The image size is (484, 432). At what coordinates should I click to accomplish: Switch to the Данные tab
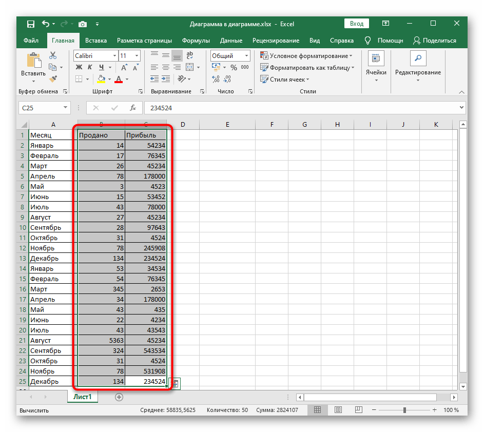pos(231,41)
